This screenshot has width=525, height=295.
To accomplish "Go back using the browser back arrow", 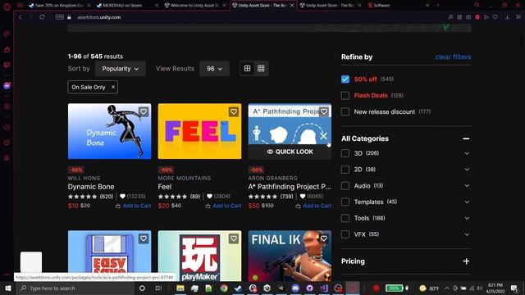I will point(20,17).
